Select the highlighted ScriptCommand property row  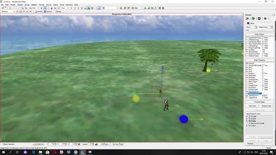pos(260,93)
